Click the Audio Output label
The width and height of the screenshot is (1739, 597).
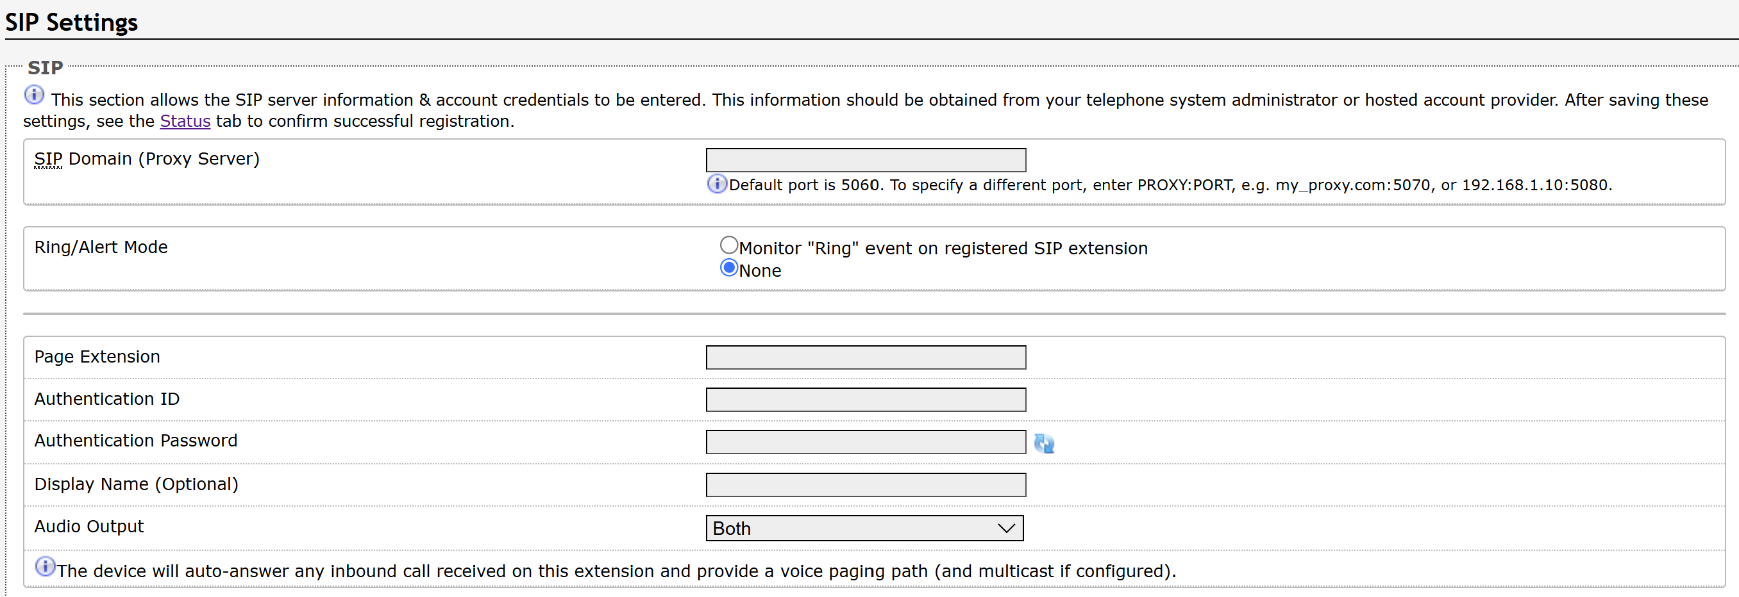[x=89, y=526]
